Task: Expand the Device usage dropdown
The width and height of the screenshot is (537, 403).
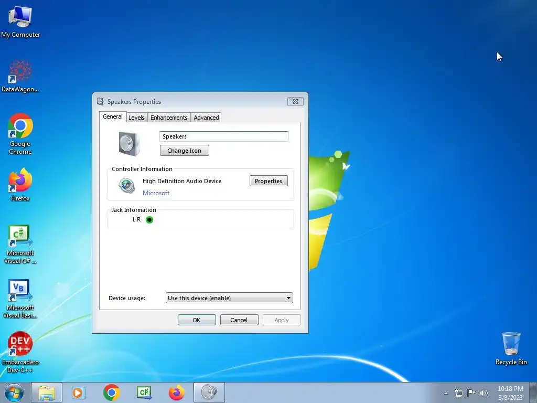Action: tap(229, 298)
